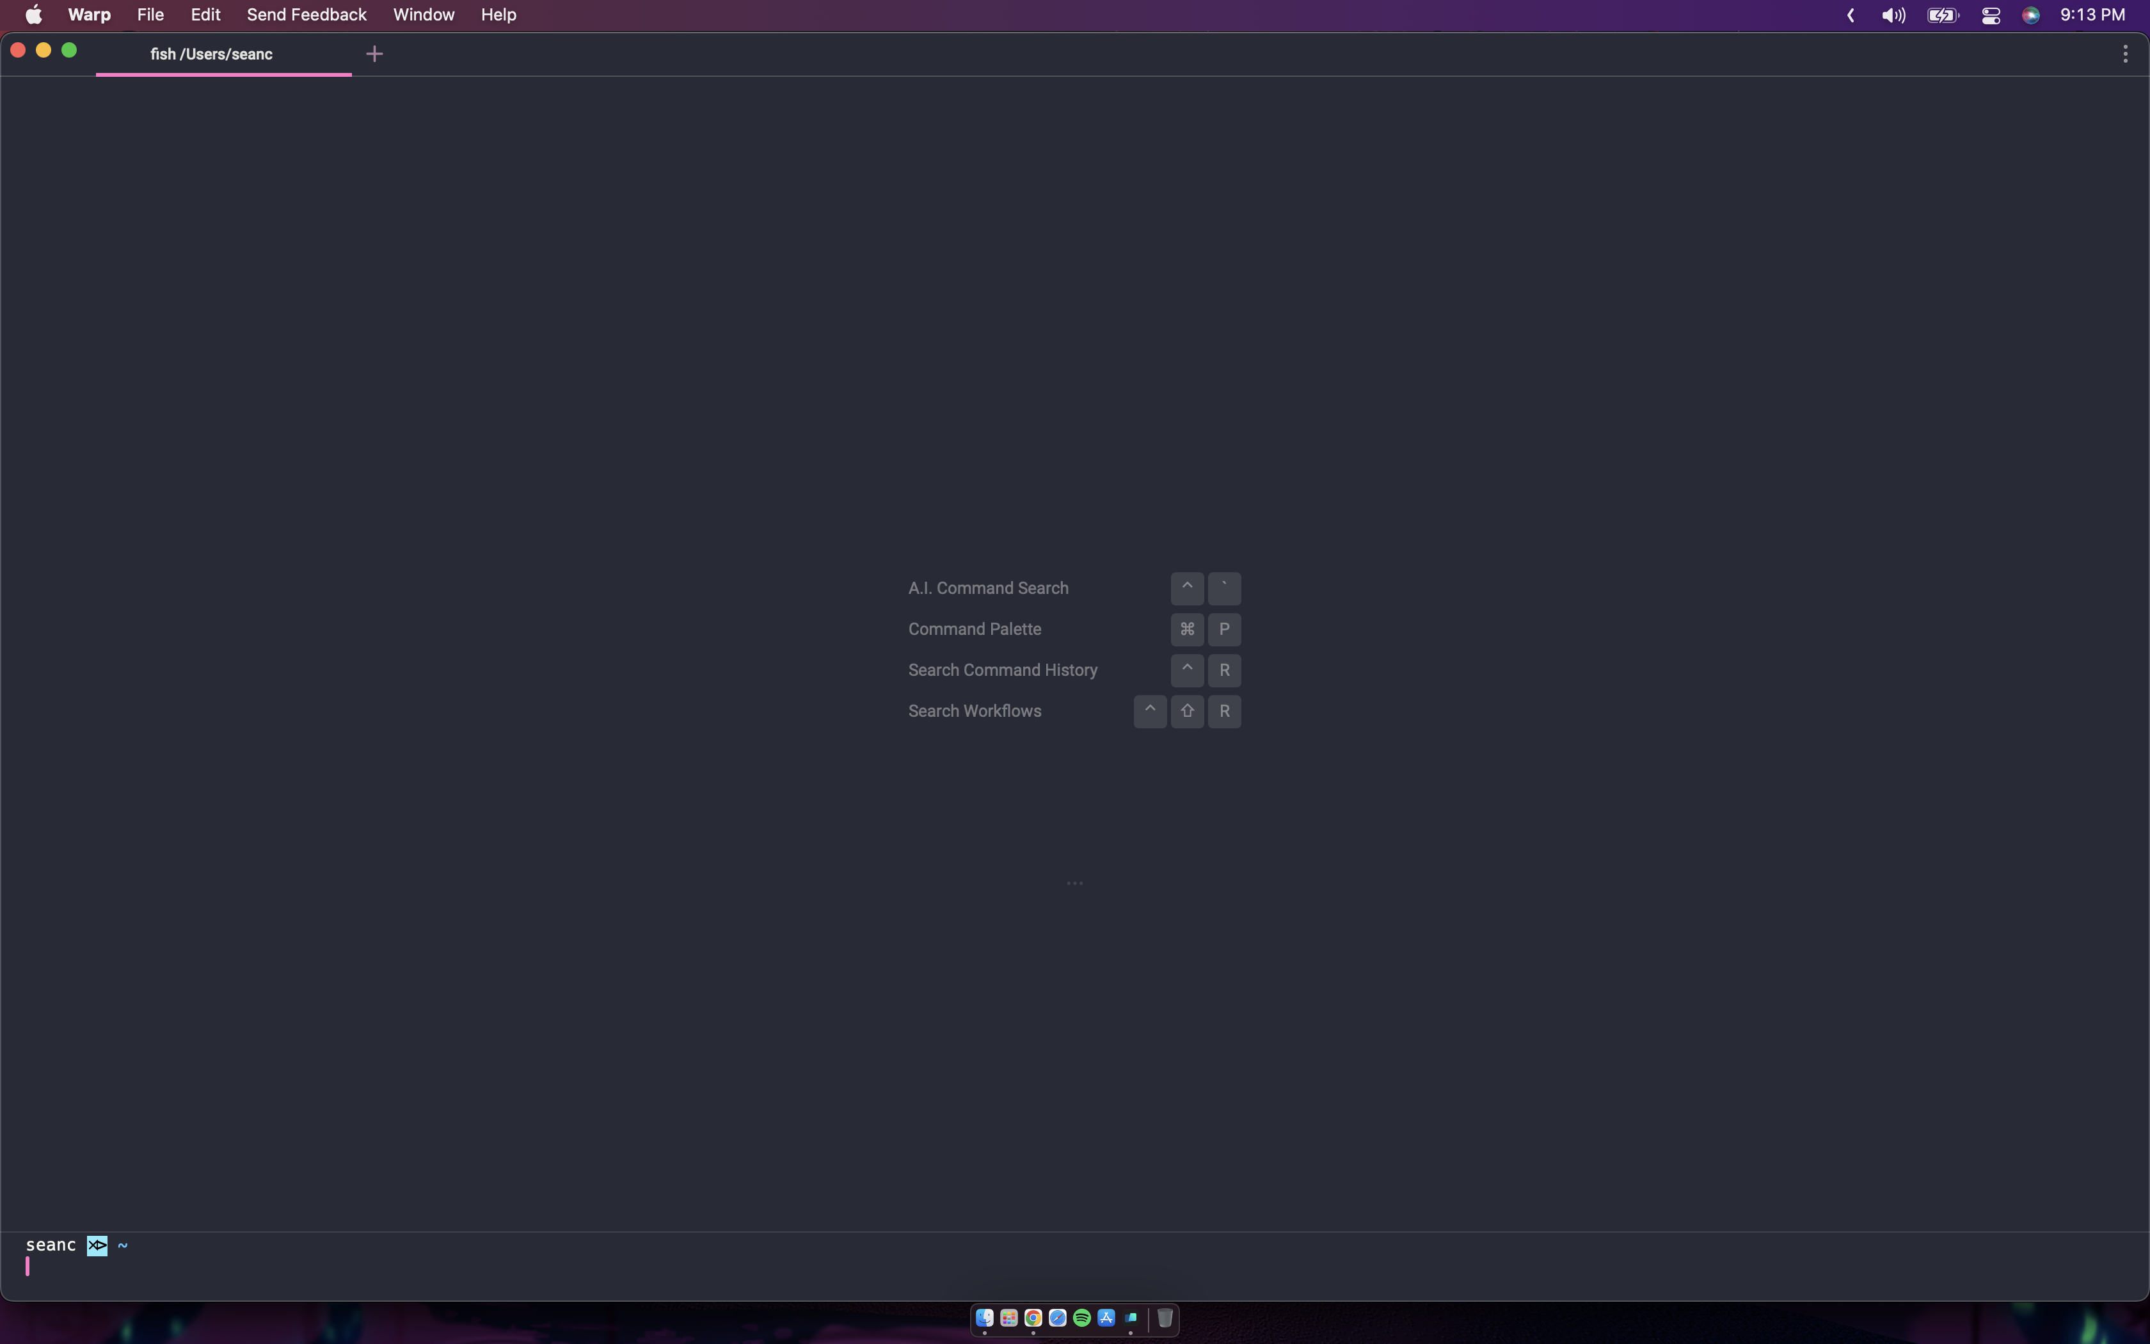Click the Warp app icon in dock
Image resolution: width=2150 pixels, height=1344 pixels.
[x=1130, y=1318]
